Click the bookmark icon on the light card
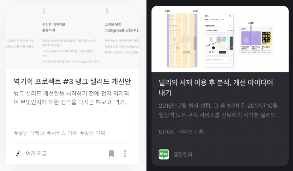 coord(111,153)
